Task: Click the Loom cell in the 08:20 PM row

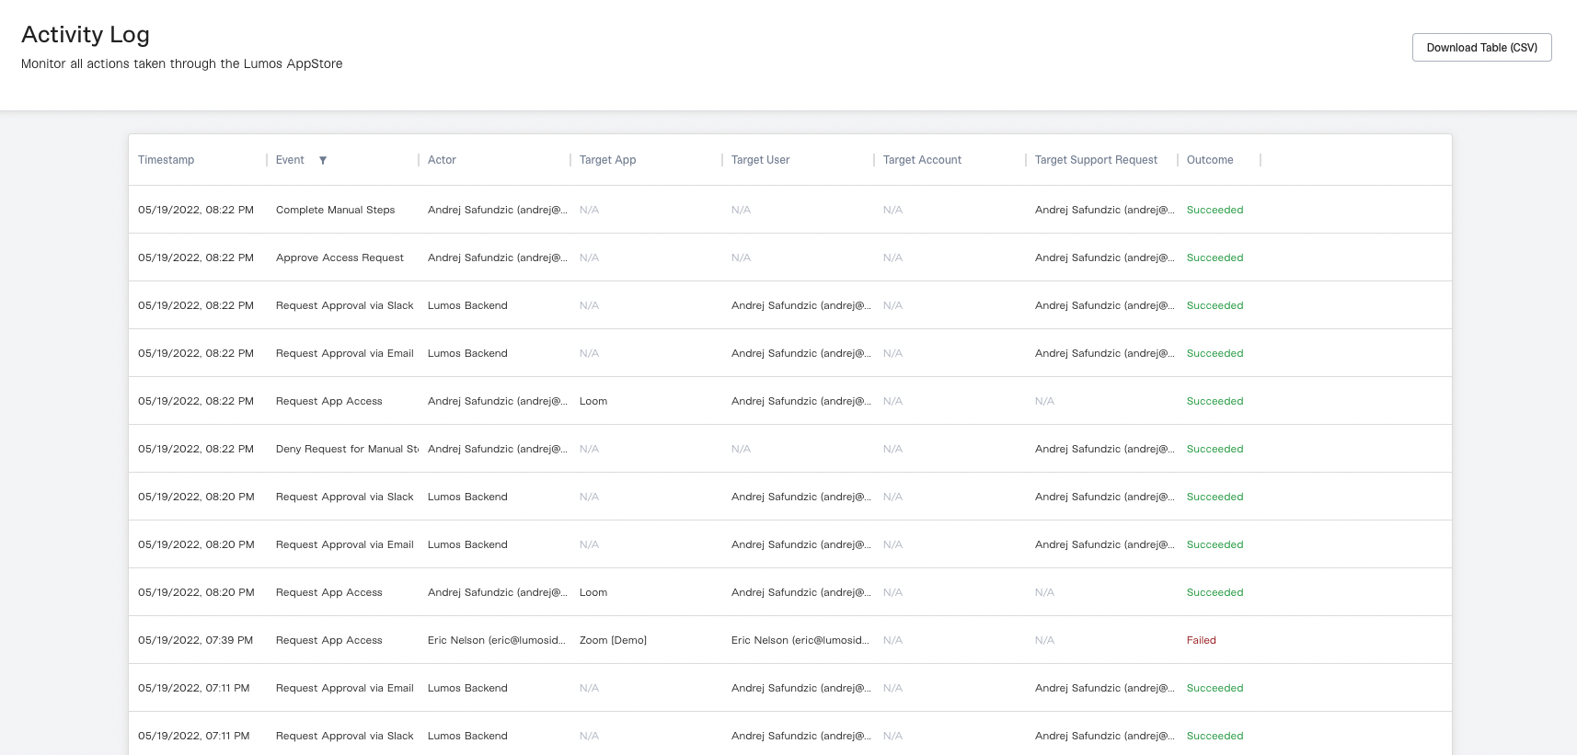Action: [593, 592]
